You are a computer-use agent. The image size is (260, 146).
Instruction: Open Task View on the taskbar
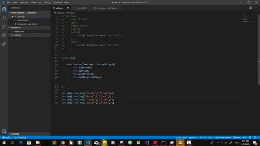click(12, 142)
